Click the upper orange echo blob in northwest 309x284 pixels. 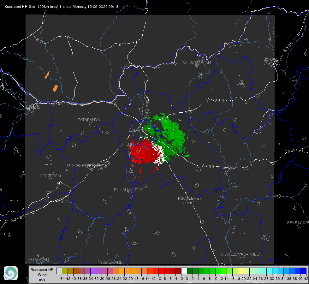[x=47, y=75]
